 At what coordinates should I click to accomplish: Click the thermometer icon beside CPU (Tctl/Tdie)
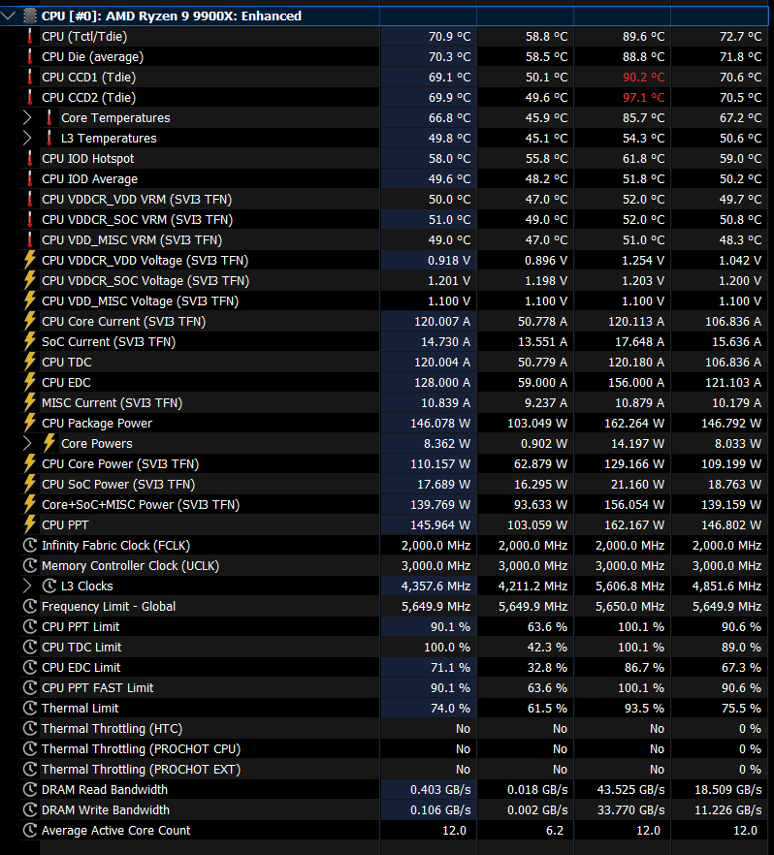(x=30, y=37)
